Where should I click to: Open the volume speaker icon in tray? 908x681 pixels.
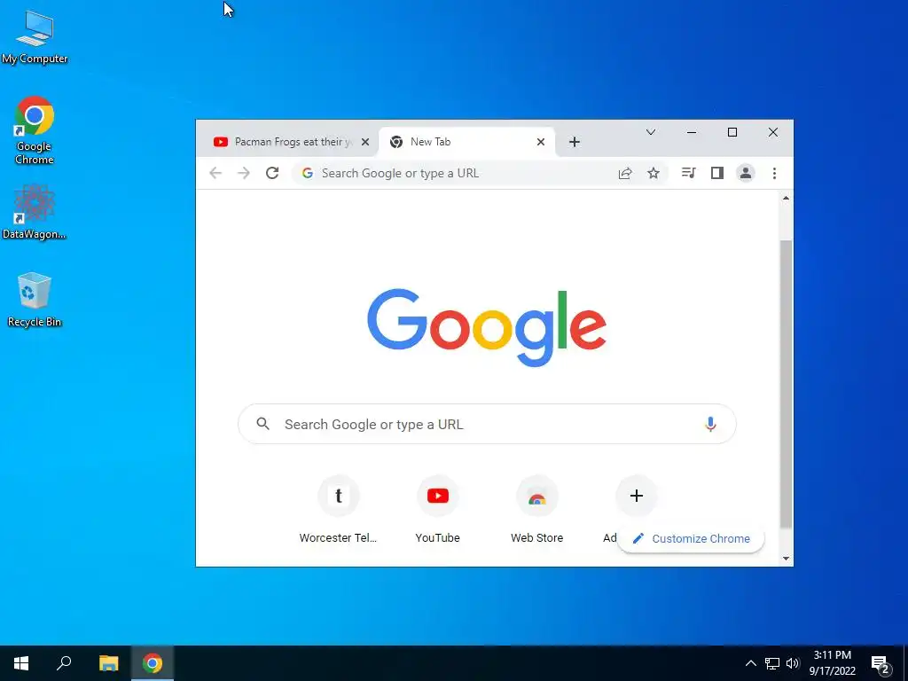click(x=793, y=663)
